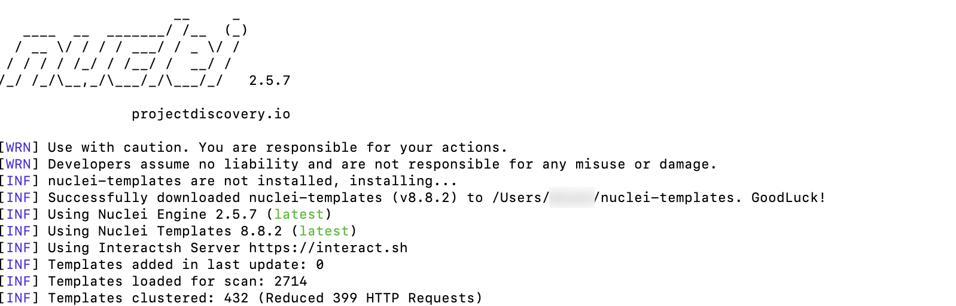The height and width of the screenshot is (306, 956).
Task: Click the 'Using Nuclei Engine 2.5.7' text
Action: (x=153, y=214)
